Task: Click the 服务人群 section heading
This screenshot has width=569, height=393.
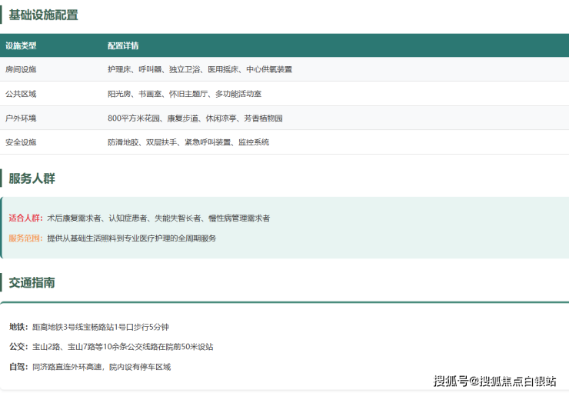Action: (x=32, y=178)
